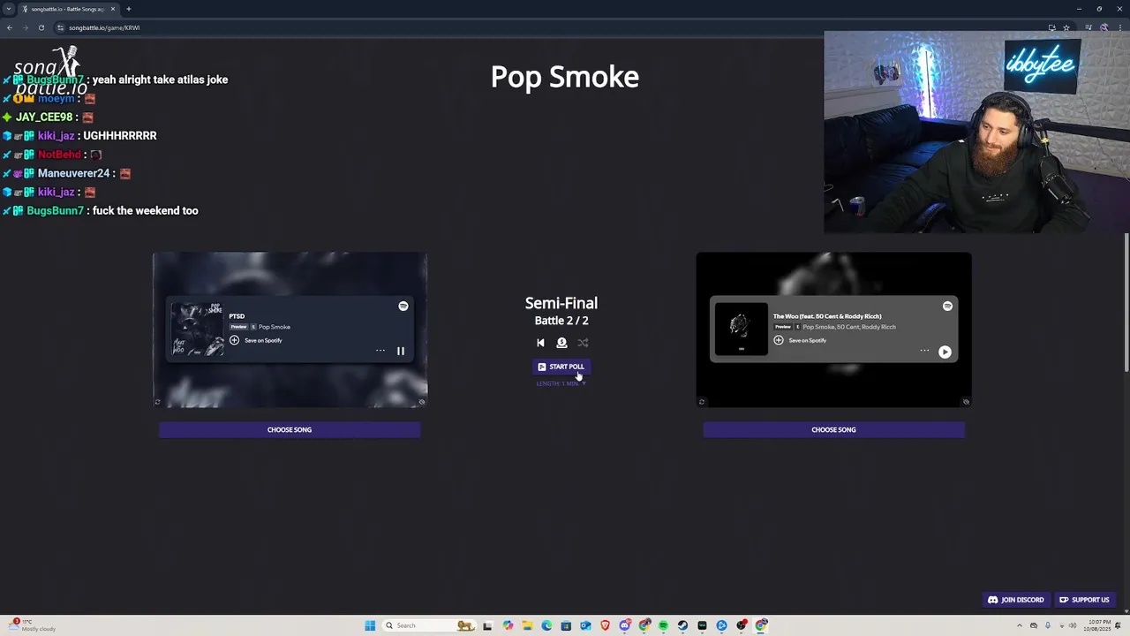Click plus icon to save The Woo
Screen dimensions: 1130x636
coord(779,340)
